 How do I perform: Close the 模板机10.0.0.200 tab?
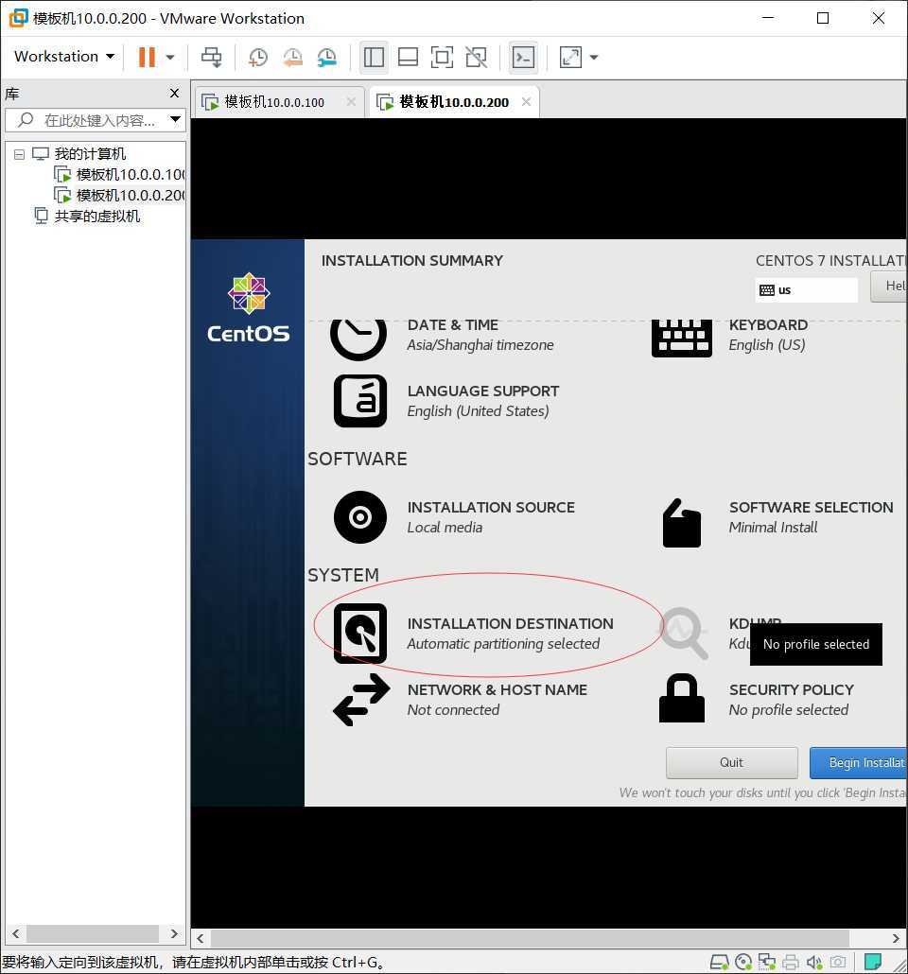pyautogui.click(x=527, y=101)
